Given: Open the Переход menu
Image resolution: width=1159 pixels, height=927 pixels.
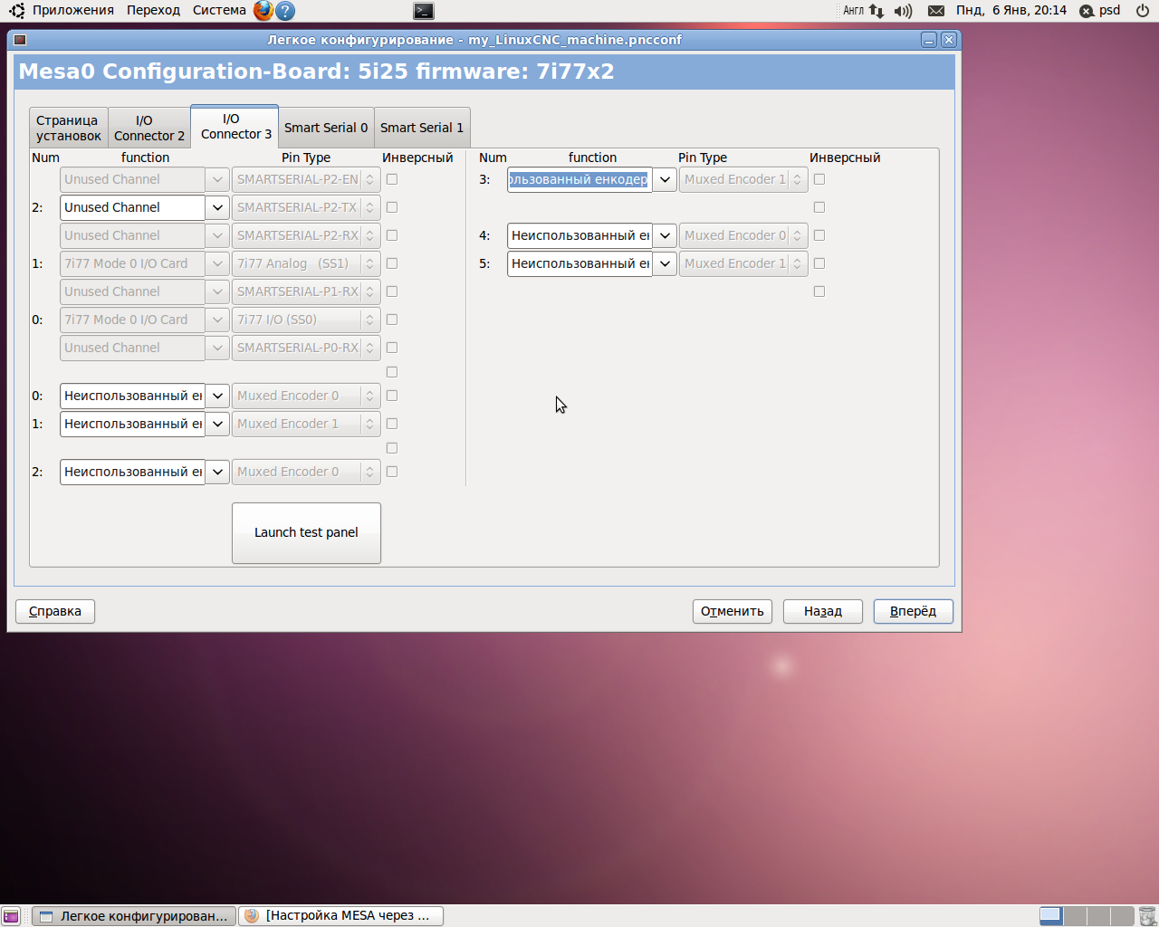Looking at the screenshot, I should point(153,11).
